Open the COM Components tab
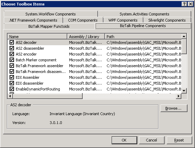Screen dimensions: 195x148 pyautogui.click(x=83, y=20)
